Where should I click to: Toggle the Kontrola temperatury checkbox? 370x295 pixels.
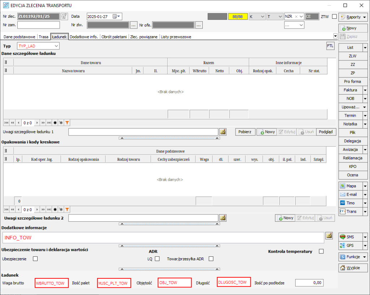pos(321,251)
